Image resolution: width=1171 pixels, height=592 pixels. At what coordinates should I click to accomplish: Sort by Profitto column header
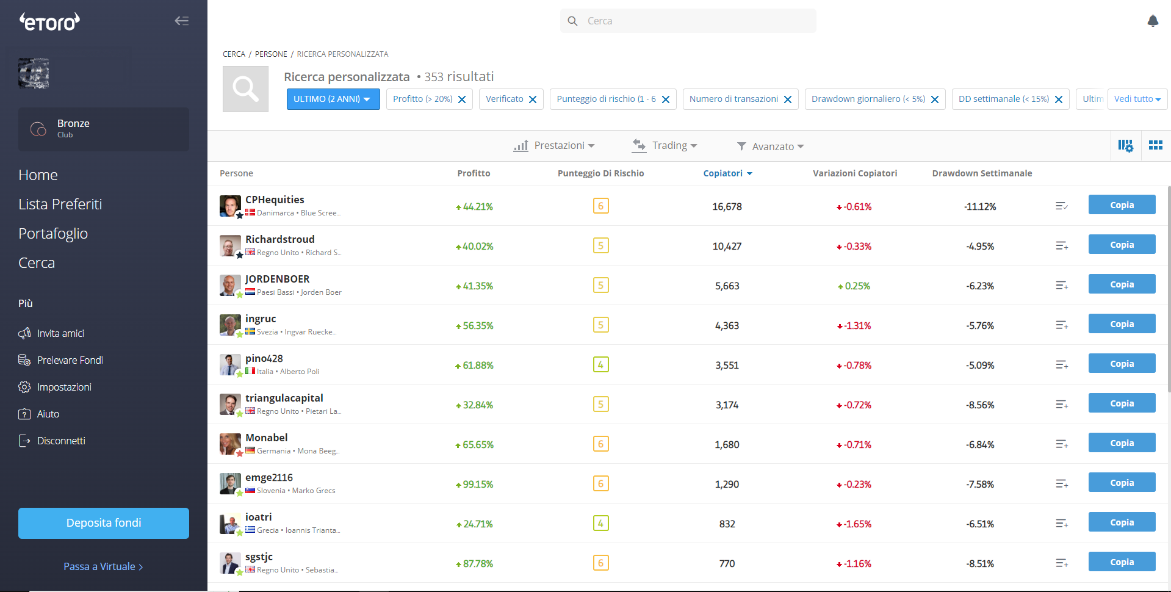[x=474, y=173]
